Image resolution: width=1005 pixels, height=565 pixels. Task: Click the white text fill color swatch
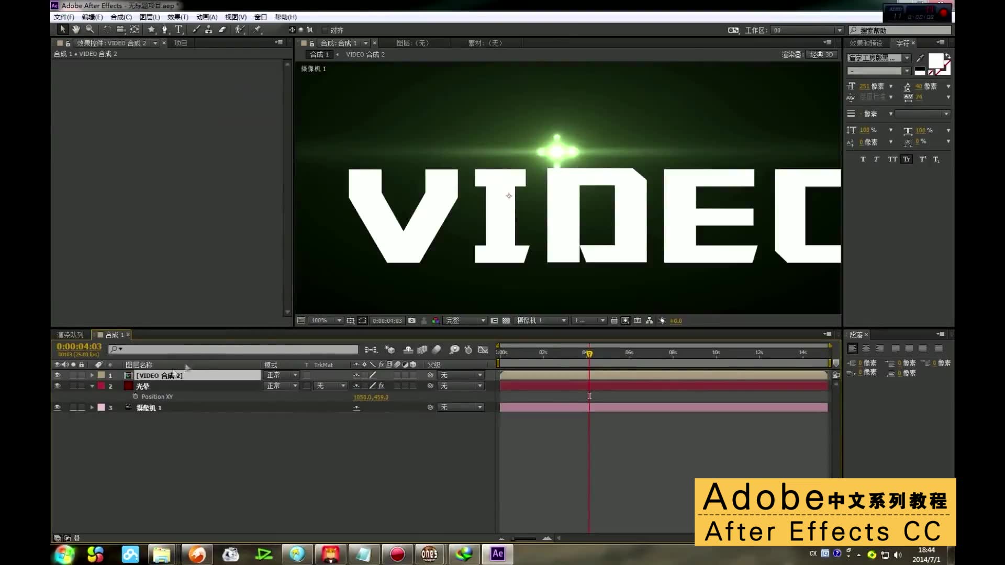click(x=935, y=61)
